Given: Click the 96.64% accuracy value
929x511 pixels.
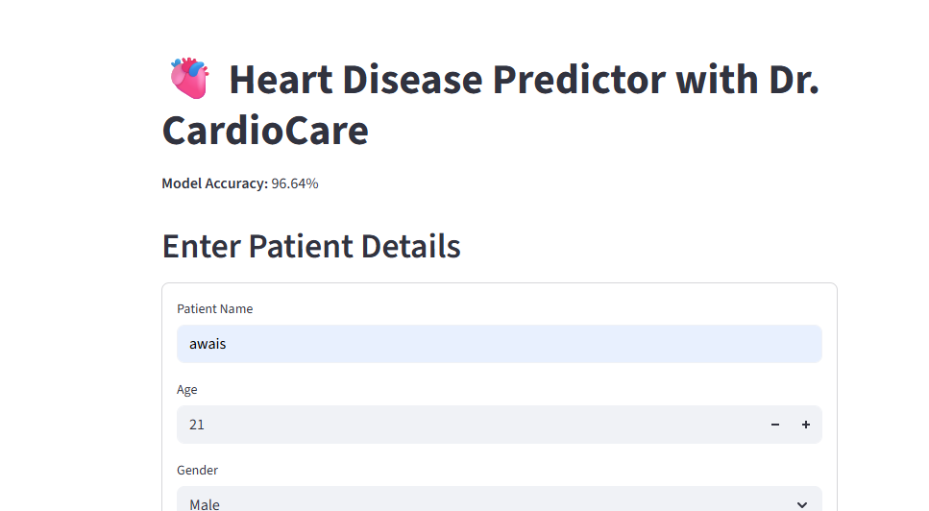Looking at the screenshot, I should point(295,183).
